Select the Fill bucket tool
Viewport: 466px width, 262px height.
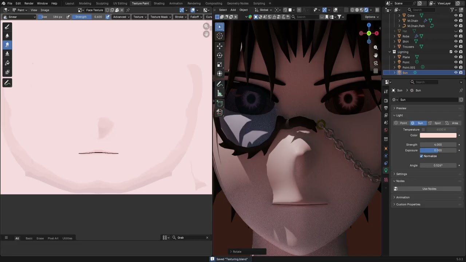coord(7,63)
